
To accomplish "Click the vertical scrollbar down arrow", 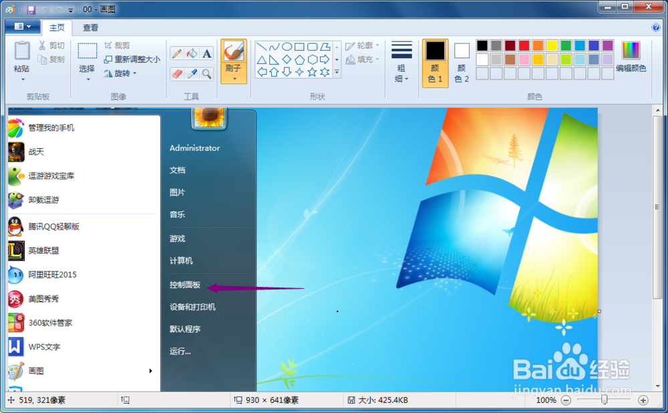I will [658, 386].
